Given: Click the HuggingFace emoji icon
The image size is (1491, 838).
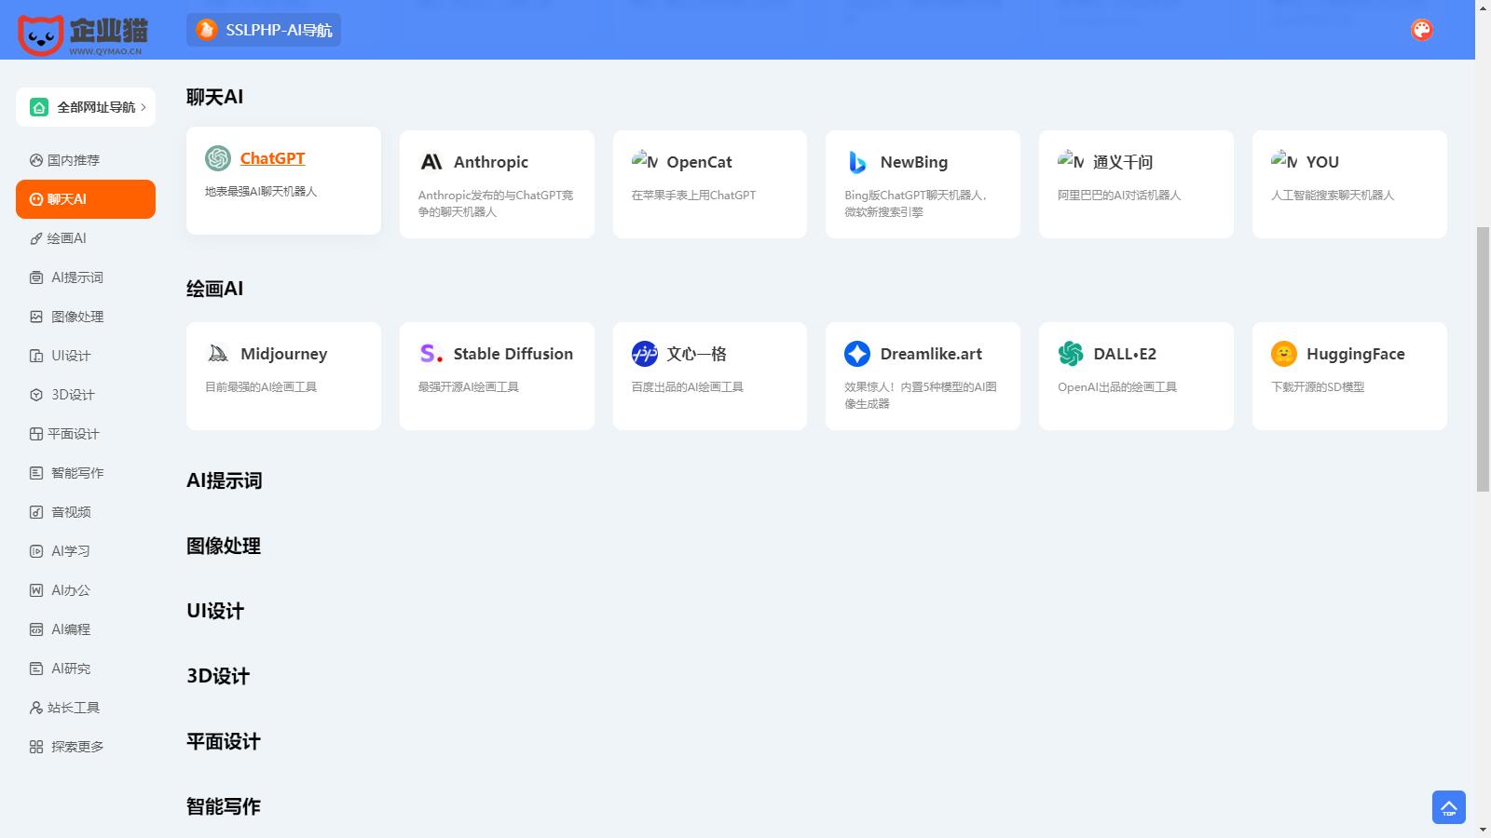Looking at the screenshot, I should pyautogui.click(x=1284, y=354).
